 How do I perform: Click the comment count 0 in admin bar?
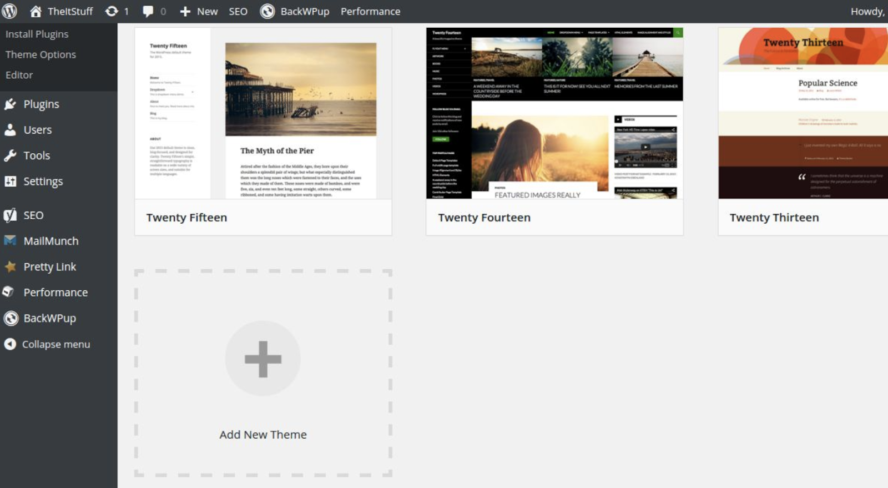163,11
